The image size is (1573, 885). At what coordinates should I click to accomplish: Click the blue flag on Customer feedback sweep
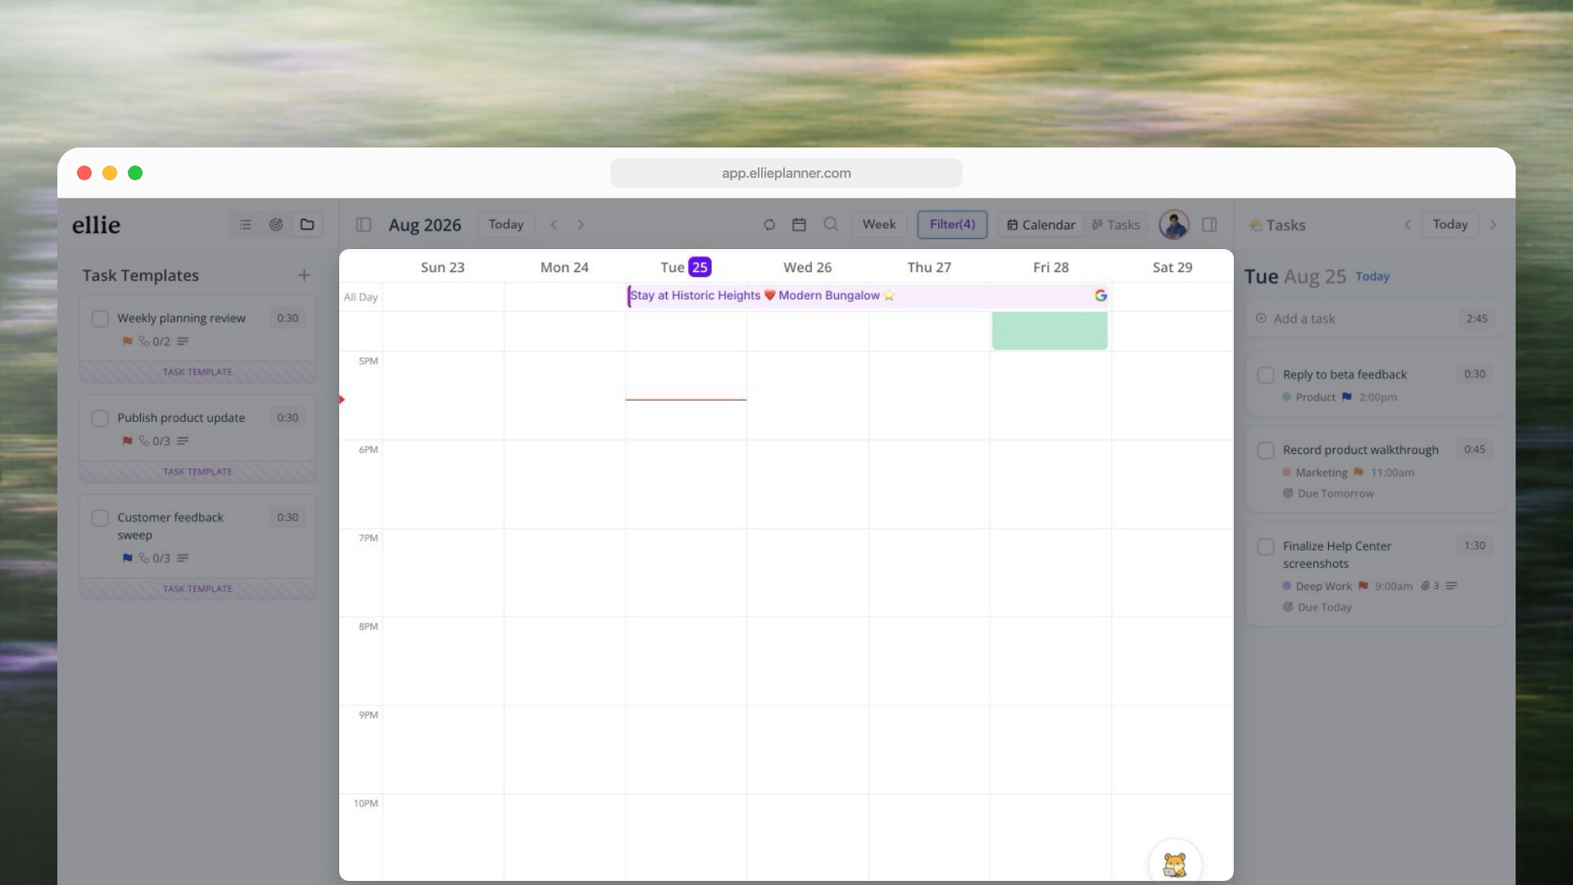click(127, 558)
